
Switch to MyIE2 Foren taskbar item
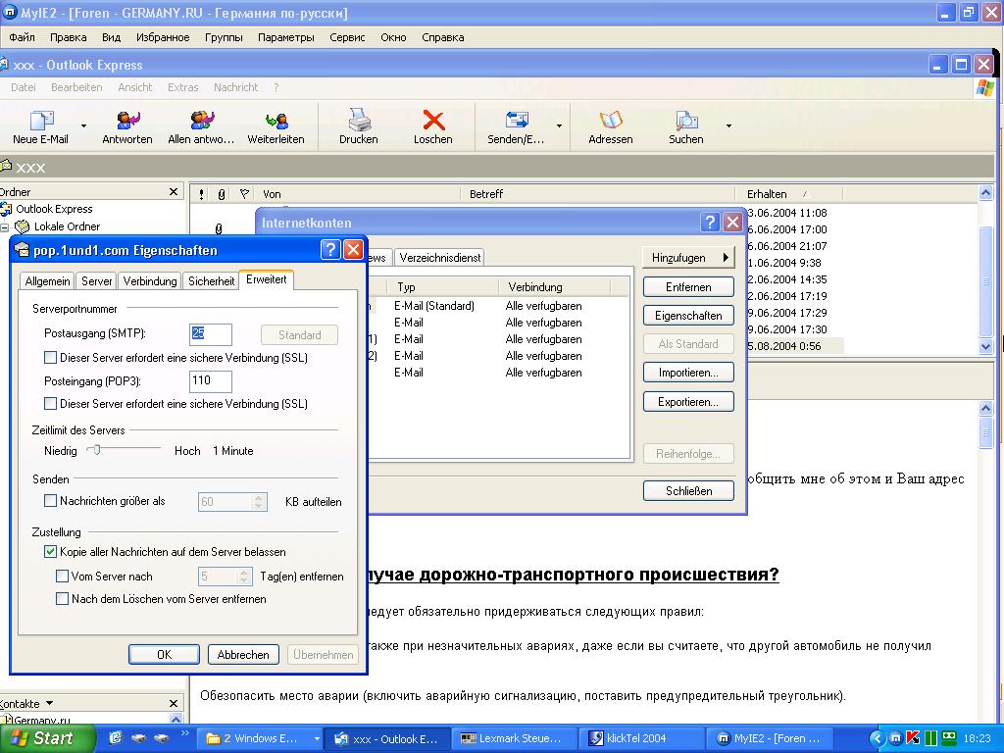(x=769, y=738)
